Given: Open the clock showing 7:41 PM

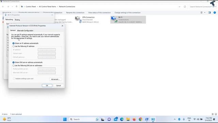Looking at the screenshot, I should 208,119.
